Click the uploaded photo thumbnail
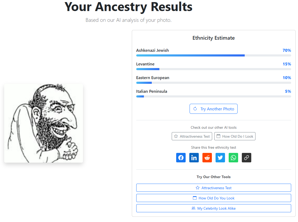Viewport: 298px width, 222px height. pos(44,123)
